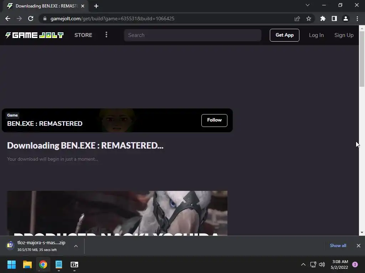Open the STORE page
The image size is (365, 273).
(83, 35)
